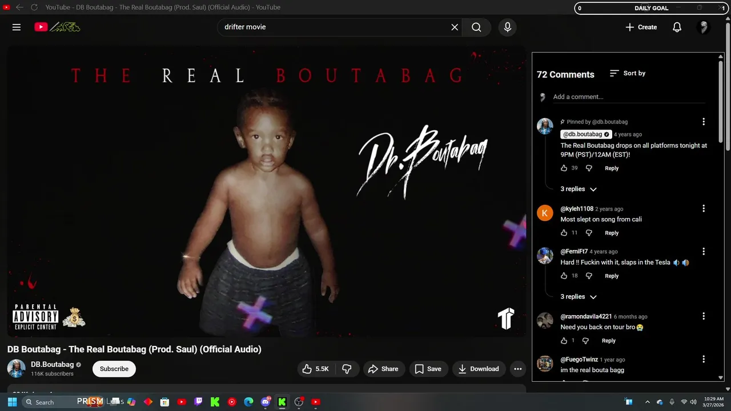Open the Wi-Fi network tray icon
The height and width of the screenshot is (411, 731).
click(684, 402)
